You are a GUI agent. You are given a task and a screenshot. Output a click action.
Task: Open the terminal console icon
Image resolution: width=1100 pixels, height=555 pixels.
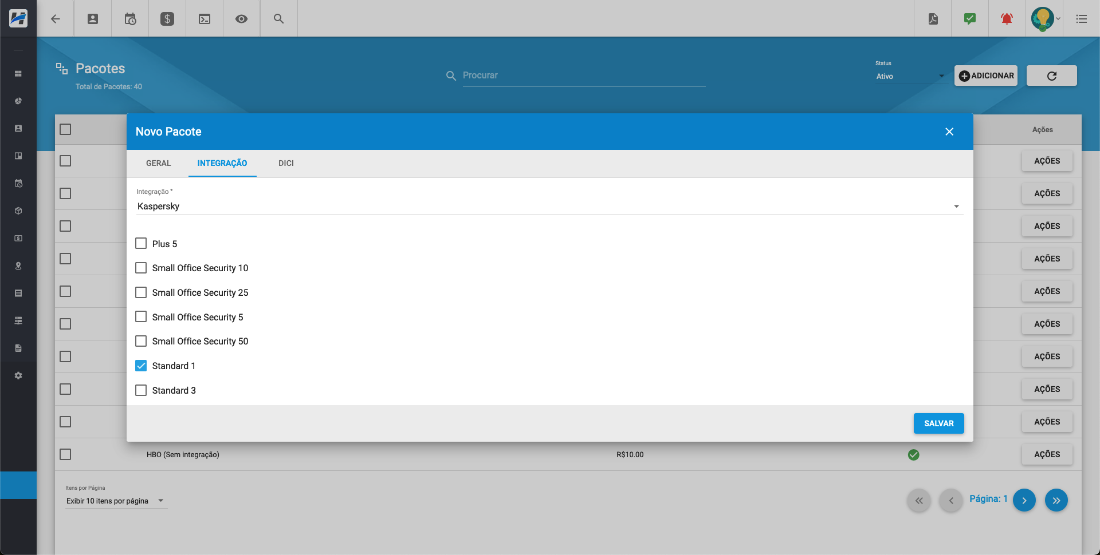click(205, 19)
